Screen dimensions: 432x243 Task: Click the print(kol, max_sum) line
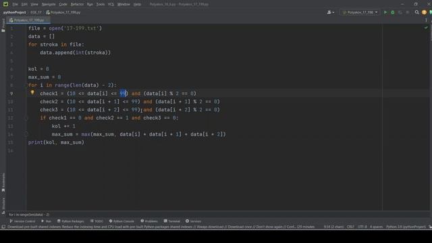(56, 142)
